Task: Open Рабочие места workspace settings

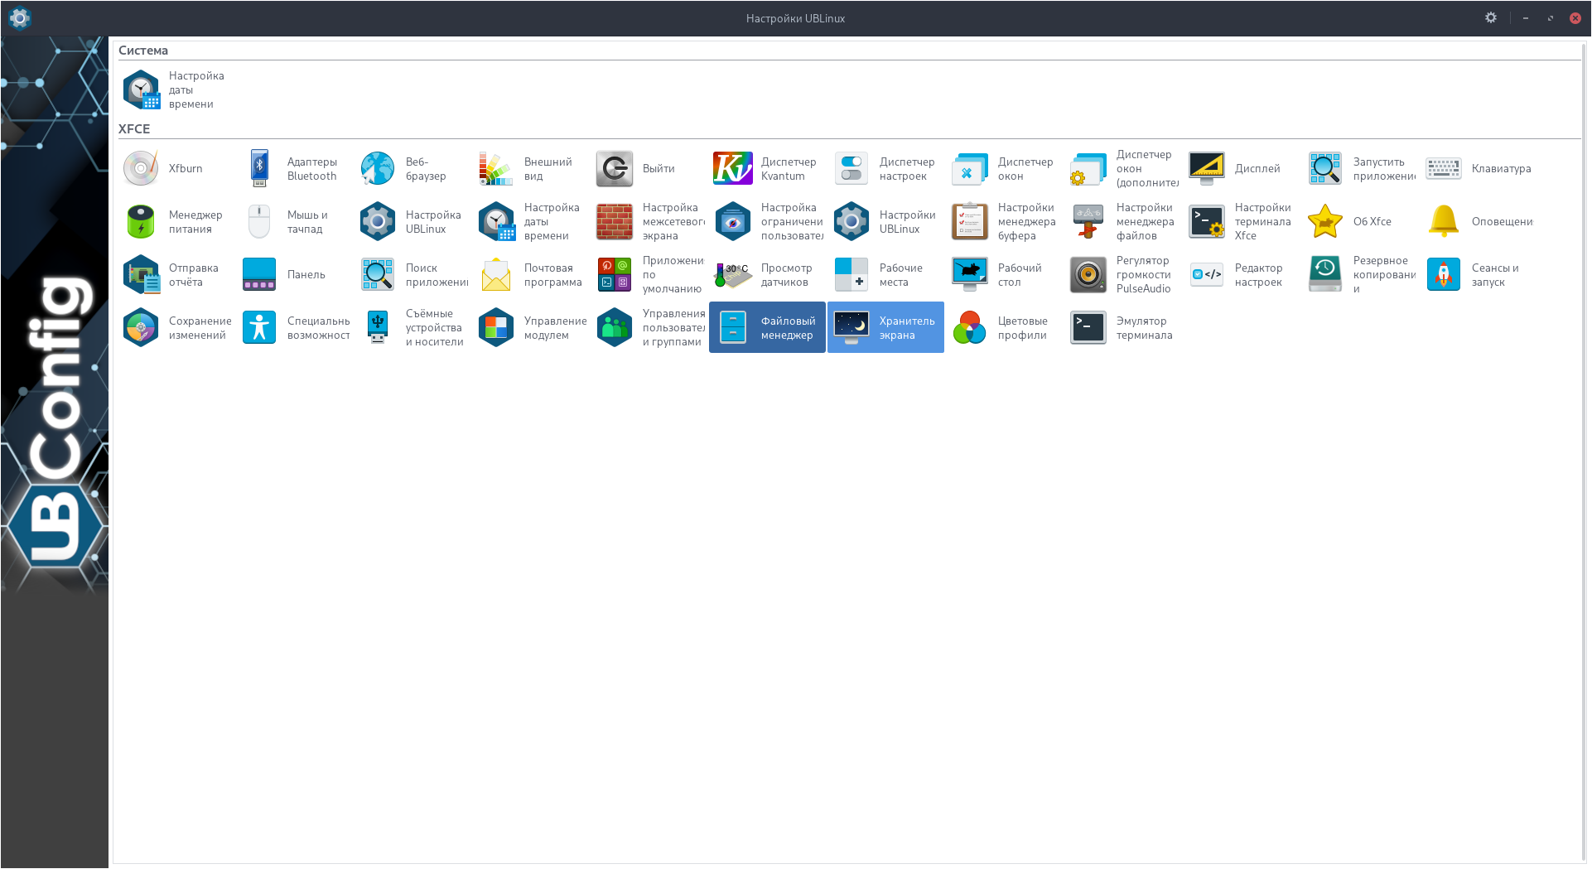Action: [x=886, y=275]
